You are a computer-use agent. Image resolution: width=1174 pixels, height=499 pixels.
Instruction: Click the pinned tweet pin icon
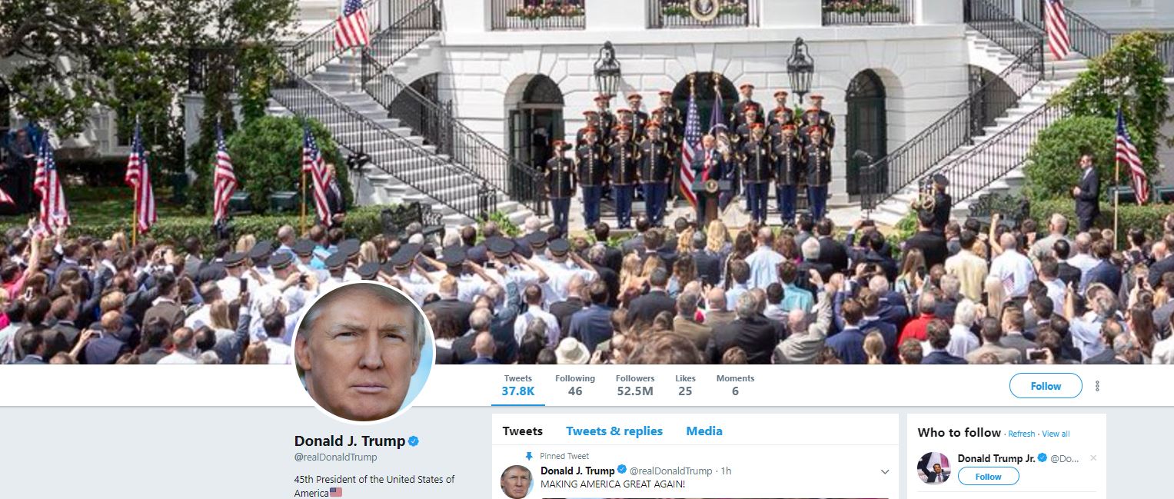528,456
